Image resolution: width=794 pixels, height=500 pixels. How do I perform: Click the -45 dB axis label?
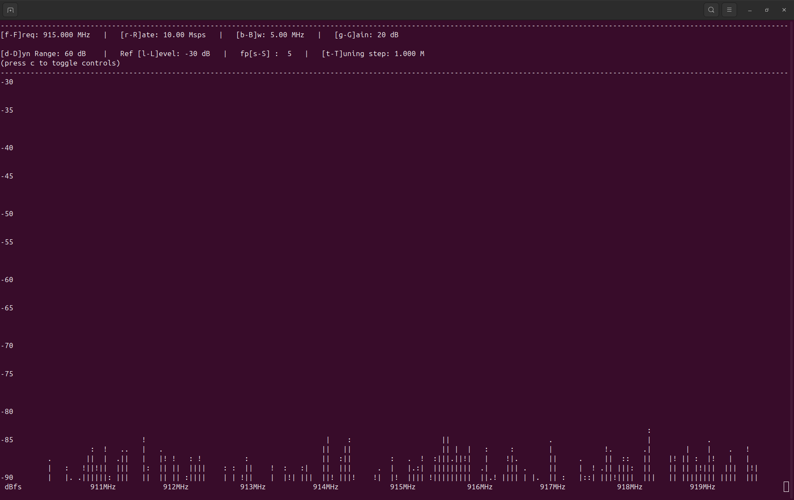click(7, 176)
